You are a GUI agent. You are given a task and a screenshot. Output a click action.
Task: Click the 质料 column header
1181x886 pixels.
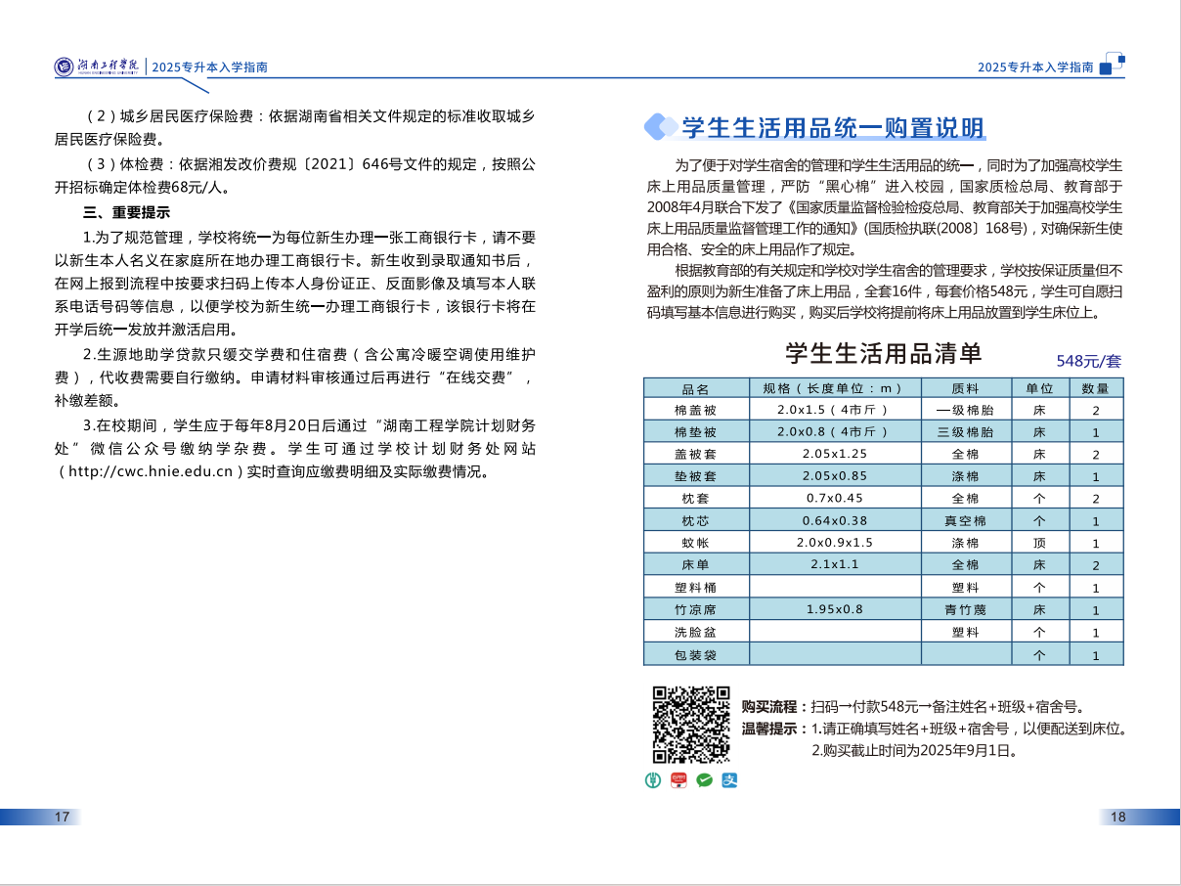point(966,387)
